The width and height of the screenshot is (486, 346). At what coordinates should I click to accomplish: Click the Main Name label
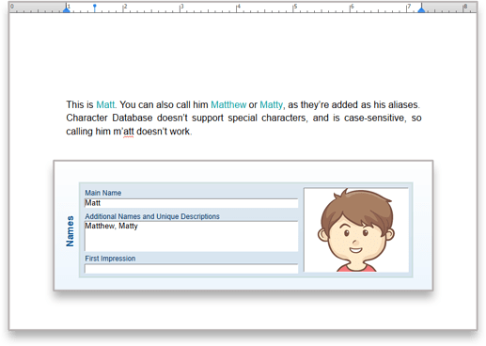click(x=103, y=193)
